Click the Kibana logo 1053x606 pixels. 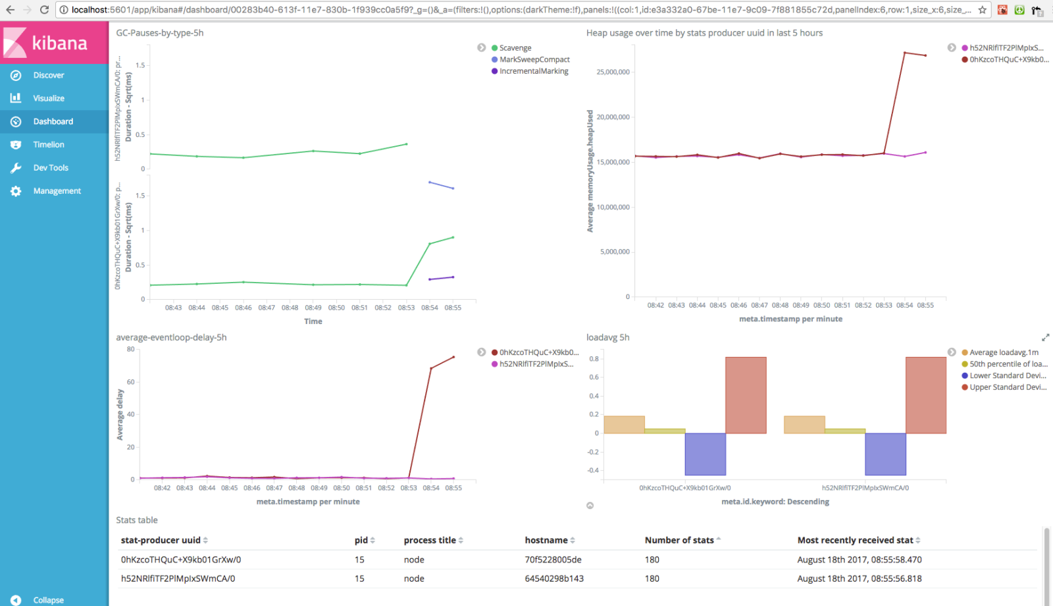[x=54, y=43]
